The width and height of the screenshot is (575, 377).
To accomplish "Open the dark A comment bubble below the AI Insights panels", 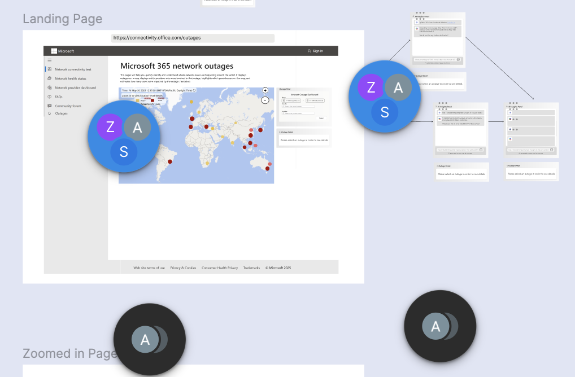I will 440,326.
